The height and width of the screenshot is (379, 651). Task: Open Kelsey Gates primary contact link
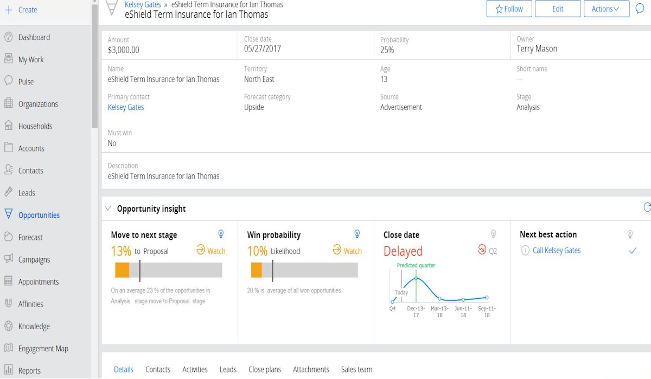[x=125, y=107]
